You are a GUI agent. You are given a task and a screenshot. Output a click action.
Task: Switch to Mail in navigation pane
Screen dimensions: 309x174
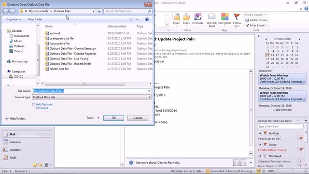coord(27,134)
